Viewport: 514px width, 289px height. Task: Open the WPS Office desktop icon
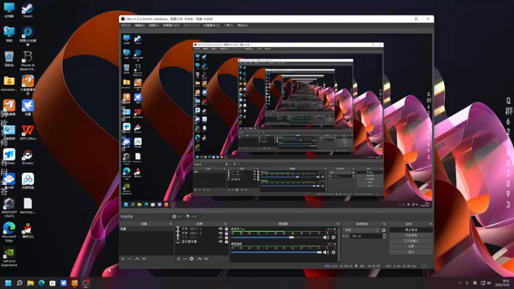click(28, 133)
